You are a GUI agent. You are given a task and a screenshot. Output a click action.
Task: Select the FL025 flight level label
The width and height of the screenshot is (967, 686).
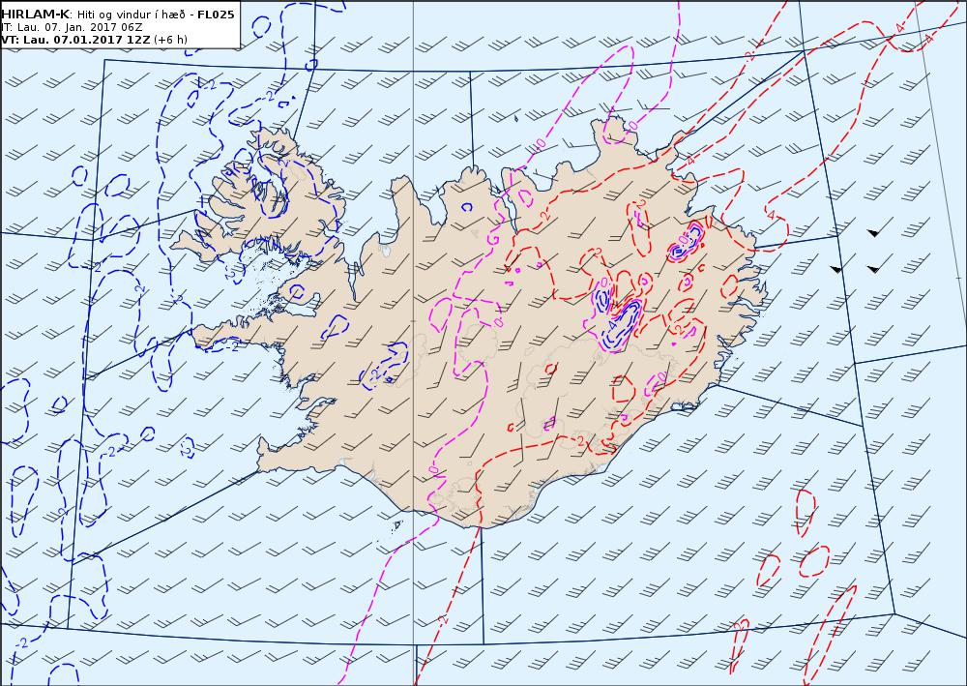216,15
